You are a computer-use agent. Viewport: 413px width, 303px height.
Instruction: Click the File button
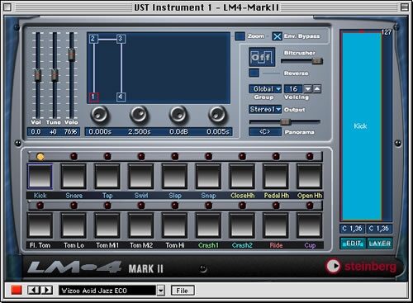tap(183, 291)
